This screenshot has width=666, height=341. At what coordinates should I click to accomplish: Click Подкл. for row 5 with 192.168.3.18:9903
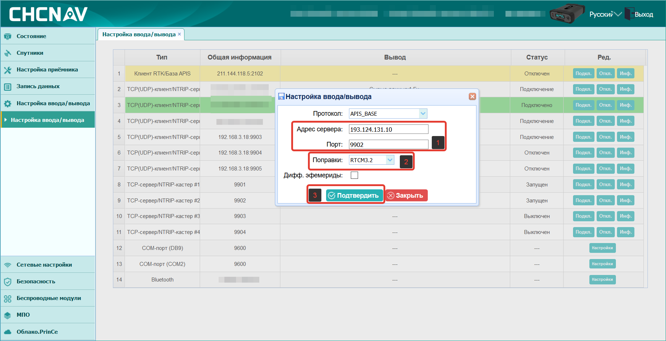click(x=584, y=137)
